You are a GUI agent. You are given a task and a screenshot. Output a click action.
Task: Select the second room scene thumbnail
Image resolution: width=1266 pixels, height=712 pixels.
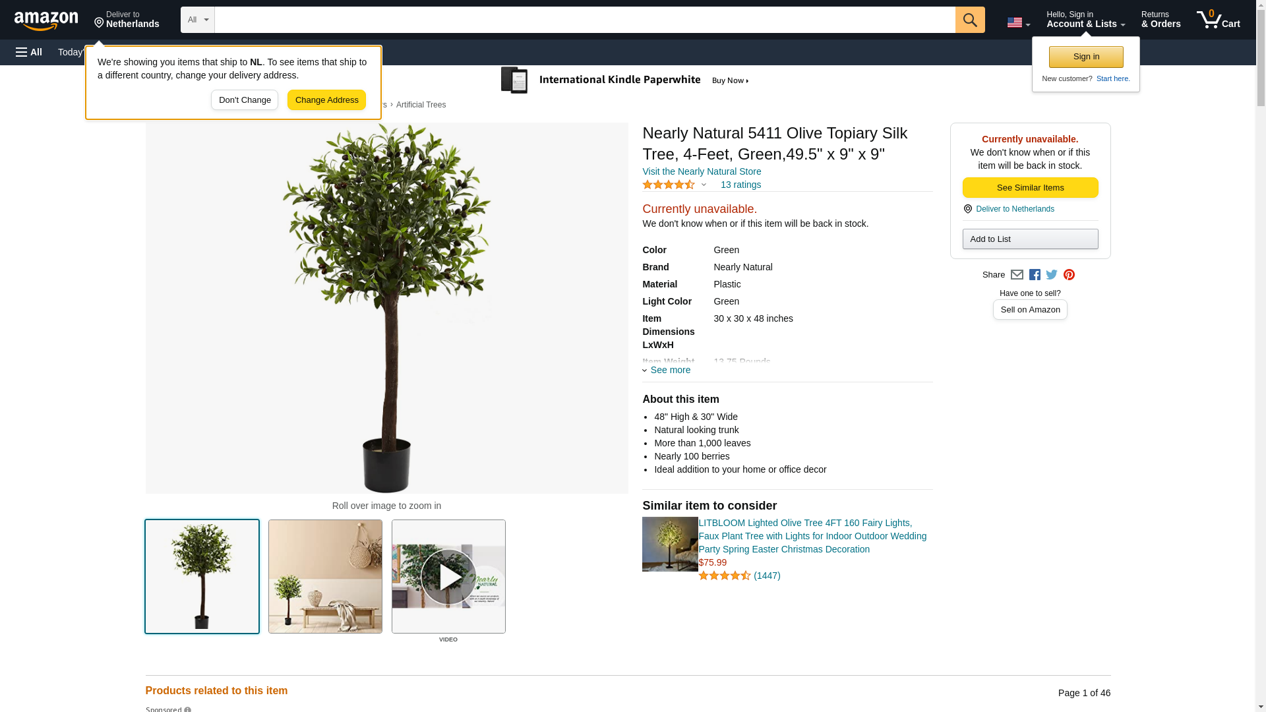click(325, 577)
